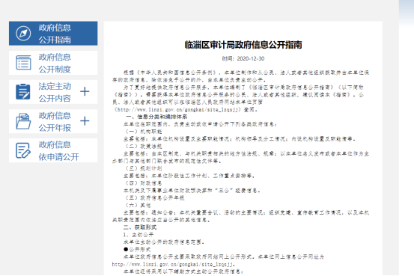Expand 政府信息公开年报 with its plus sign
Screen dimensions: 414x276
pos(85,121)
